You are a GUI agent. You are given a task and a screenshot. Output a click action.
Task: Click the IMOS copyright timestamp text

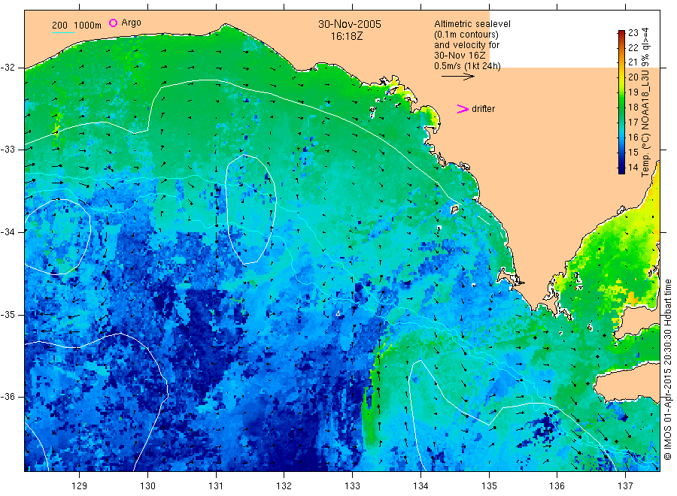click(x=667, y=370)
